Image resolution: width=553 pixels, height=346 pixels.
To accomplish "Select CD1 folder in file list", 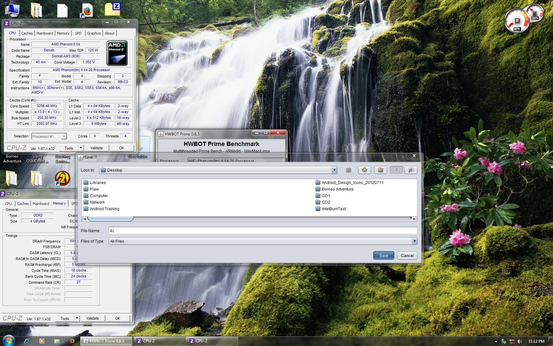I will (323, 196).
